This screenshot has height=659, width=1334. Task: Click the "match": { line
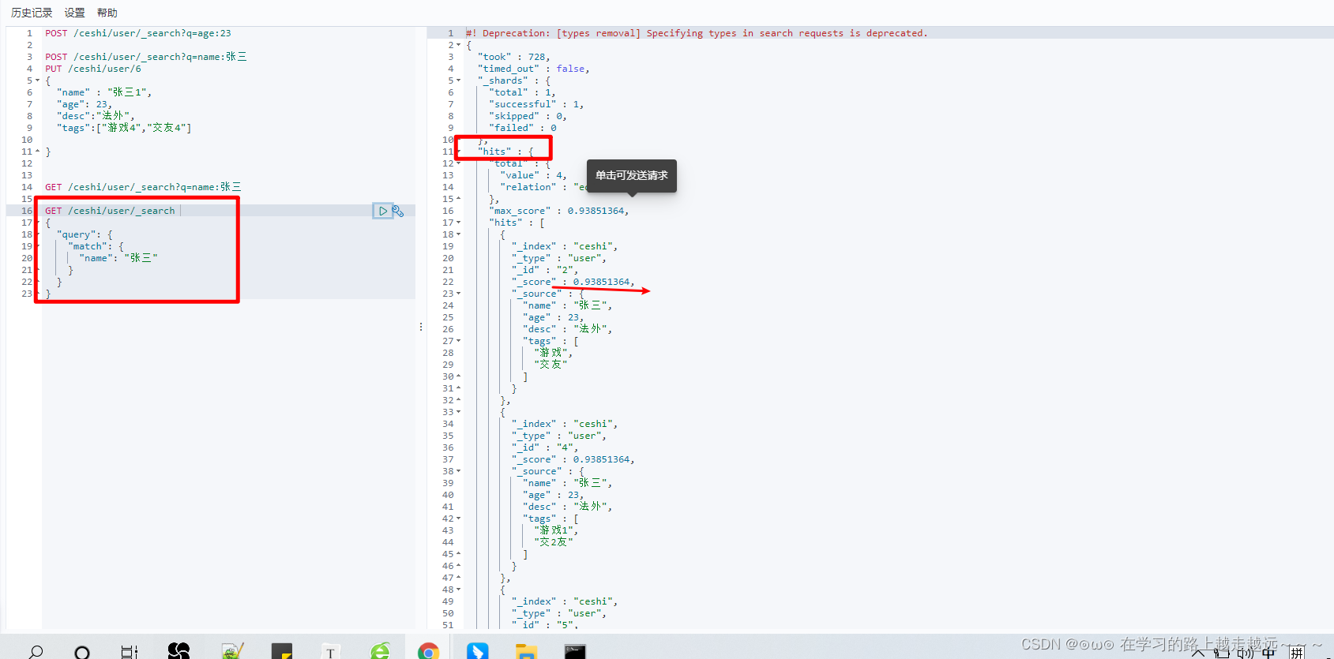[96, 246]
